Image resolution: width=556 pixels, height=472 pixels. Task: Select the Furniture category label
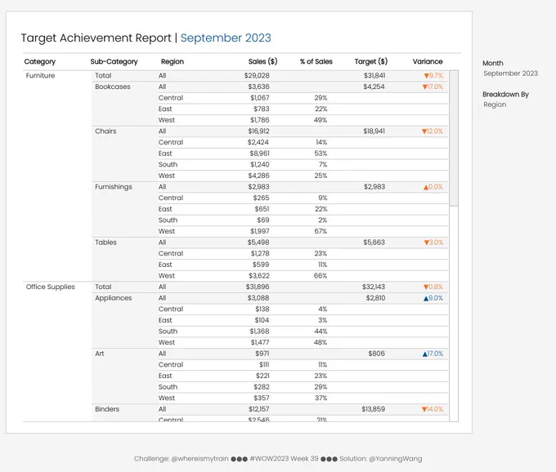point(40,75)
